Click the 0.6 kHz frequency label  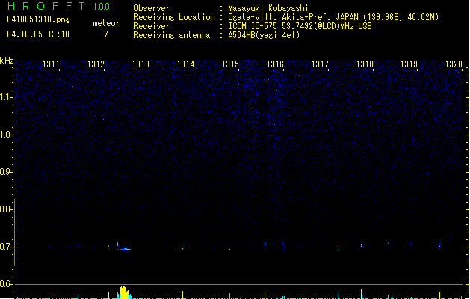pyautogui.click(x=7, y=284)
